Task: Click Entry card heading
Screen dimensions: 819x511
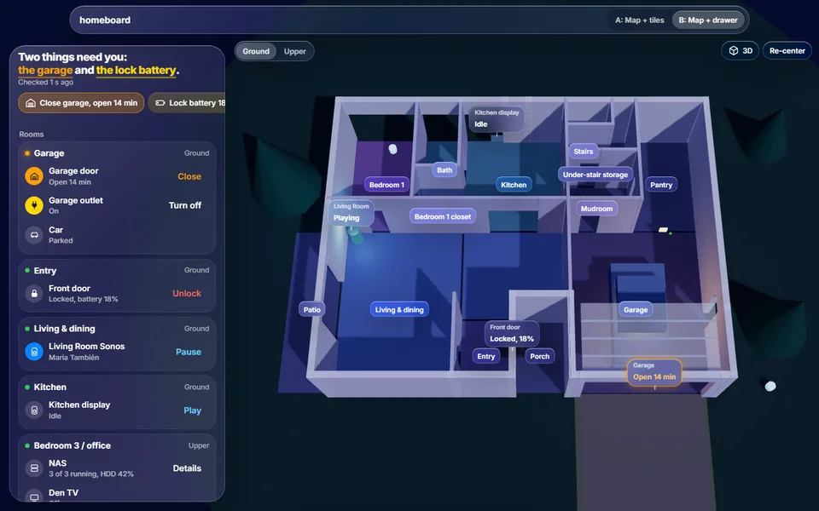Action: [45, 271]
